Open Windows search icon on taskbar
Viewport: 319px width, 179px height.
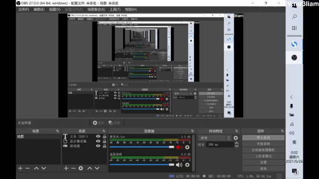pos(294,16)
